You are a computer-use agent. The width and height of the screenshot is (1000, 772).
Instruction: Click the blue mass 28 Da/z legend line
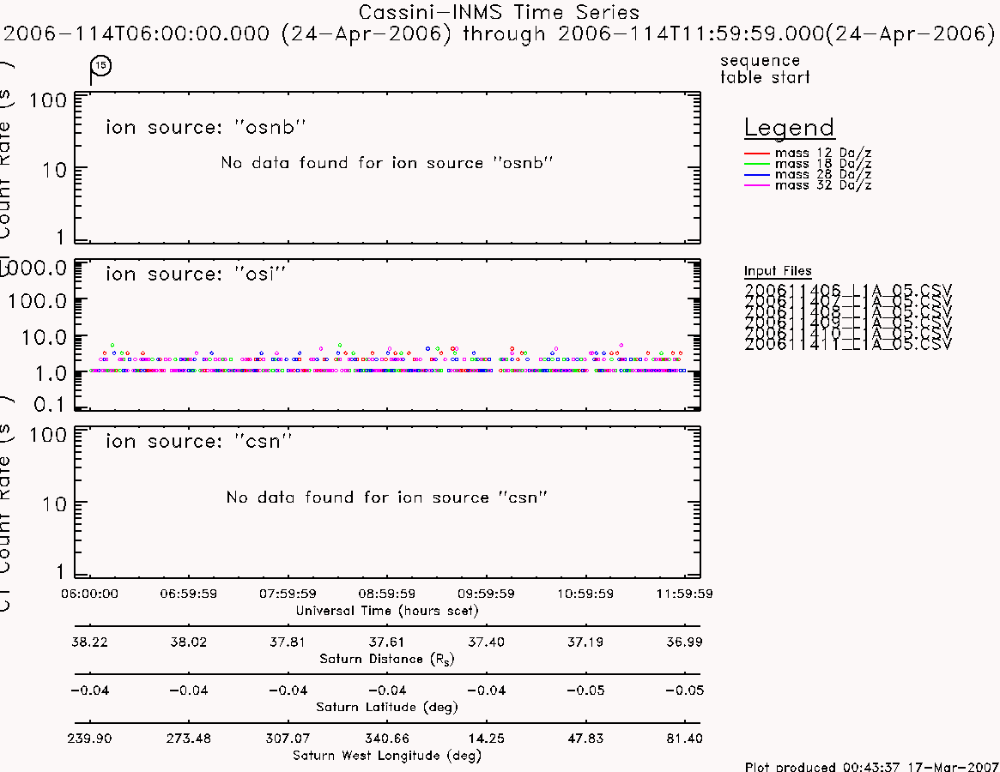(x=757, y=175)
